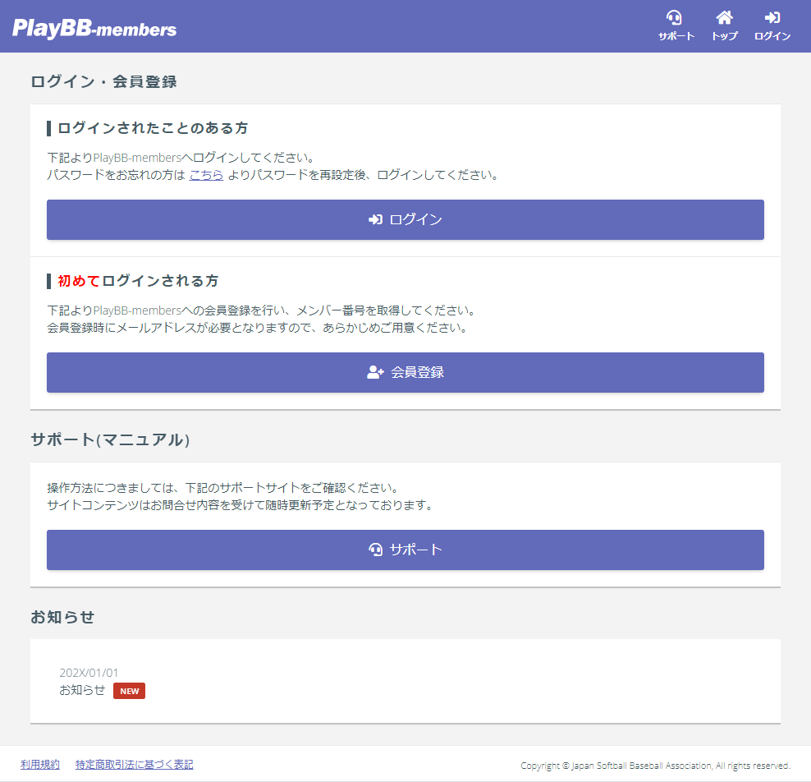Click the big ログイン button
811x782 pixels.
[x=405, y=219]
